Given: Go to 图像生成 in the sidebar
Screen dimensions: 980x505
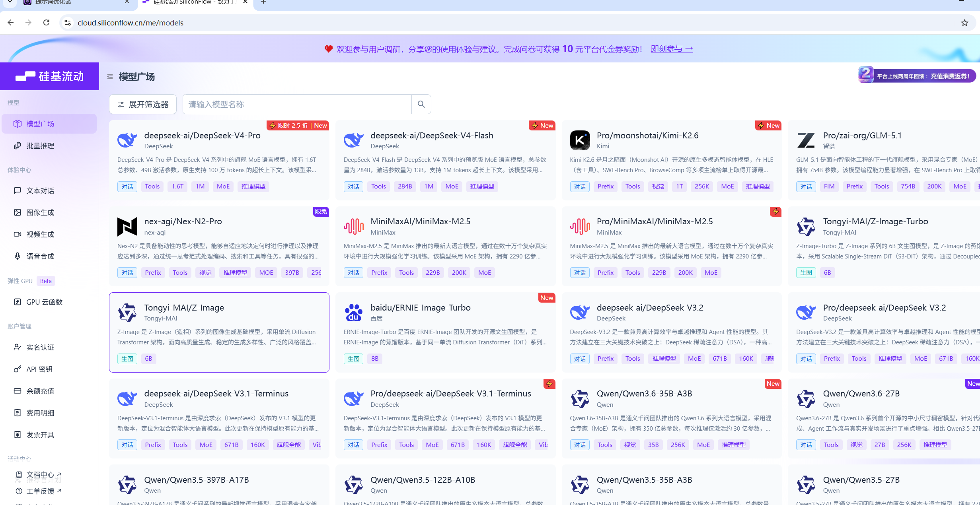Looking at the screenshot, I should (49, 212).
